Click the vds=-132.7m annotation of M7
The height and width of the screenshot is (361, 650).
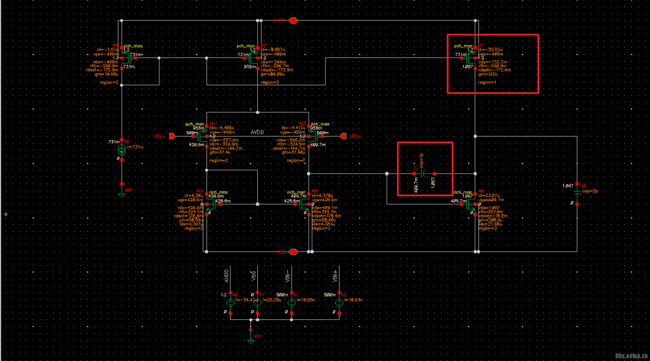point(492,62)
